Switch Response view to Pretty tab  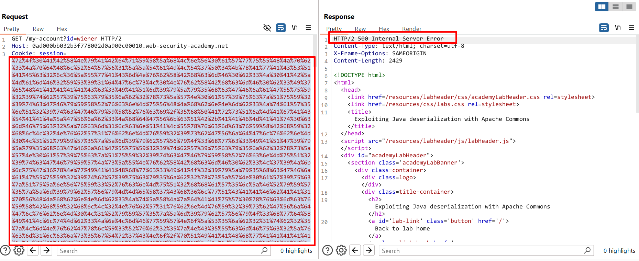tap(334, 29)
